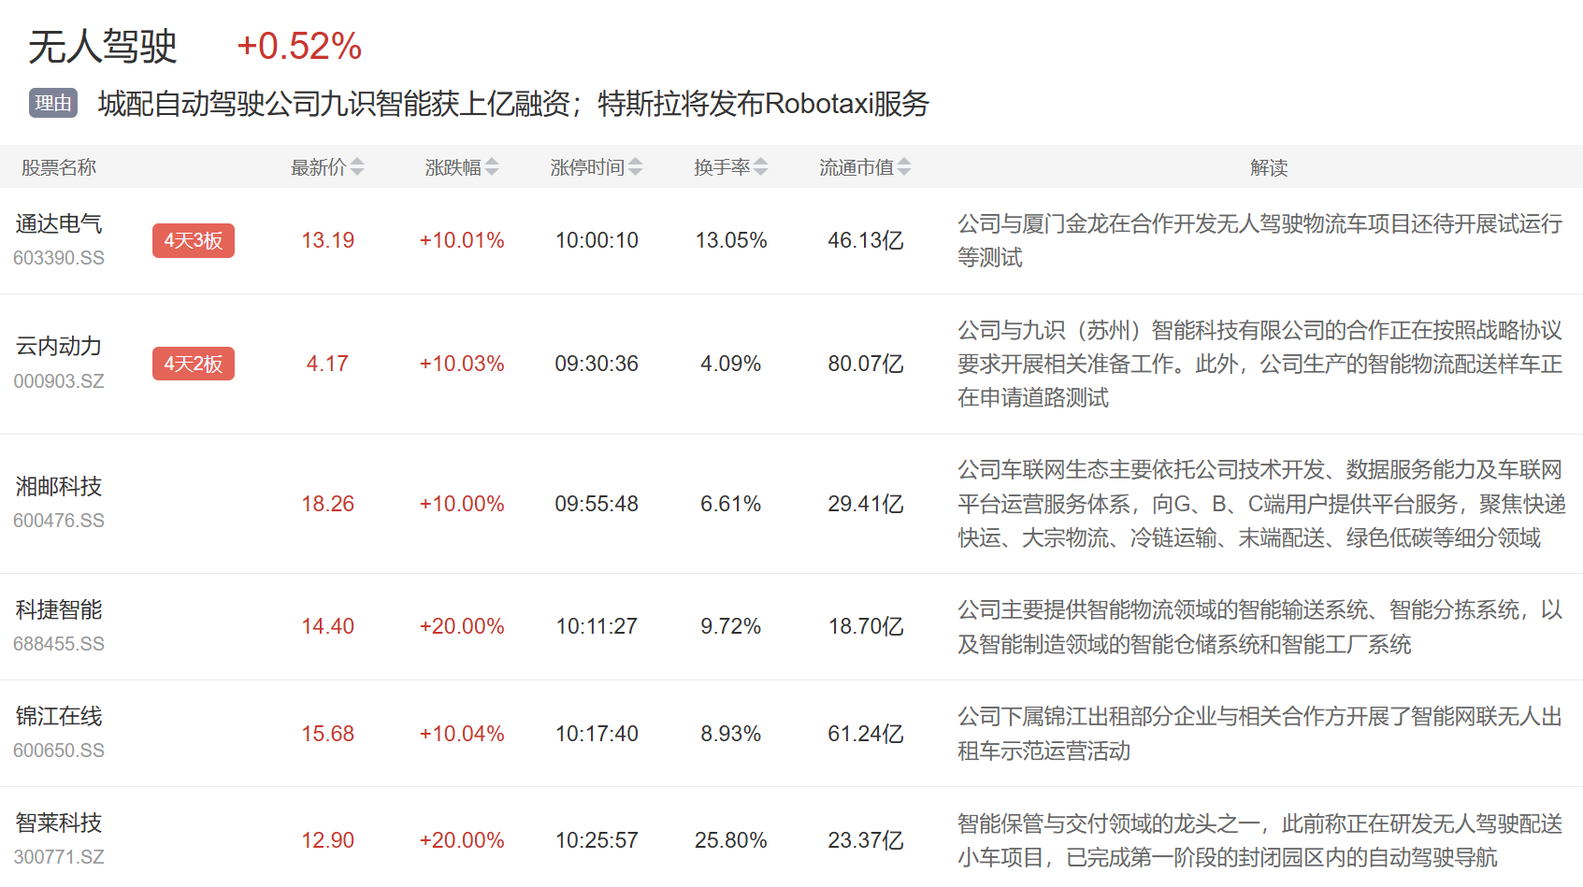Click limit-up time 10:17:40
The image size is (1583, 887).
tap(597, 734)
